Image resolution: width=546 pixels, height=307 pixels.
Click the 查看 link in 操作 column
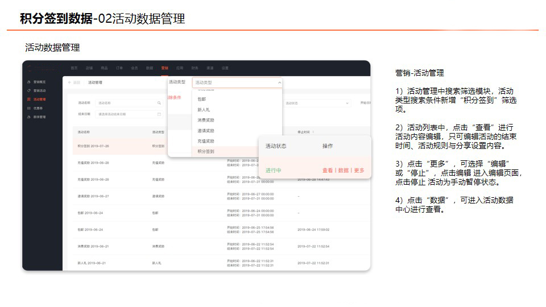[x=328, y=170]
